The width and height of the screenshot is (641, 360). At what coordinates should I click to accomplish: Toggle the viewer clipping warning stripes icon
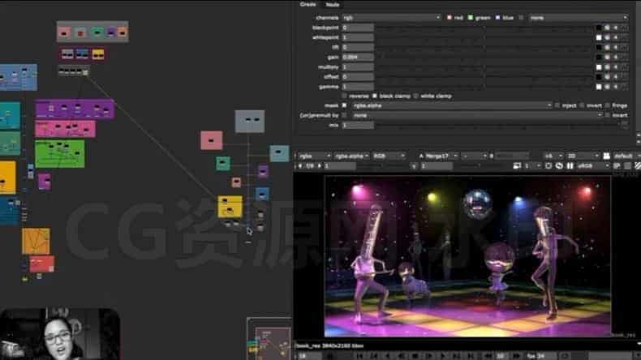click(x=637, y=166)
